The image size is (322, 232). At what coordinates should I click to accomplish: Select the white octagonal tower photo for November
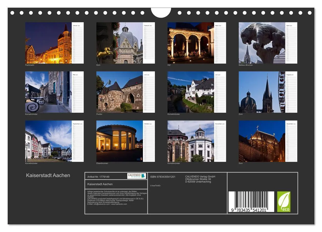click(191, 141)
